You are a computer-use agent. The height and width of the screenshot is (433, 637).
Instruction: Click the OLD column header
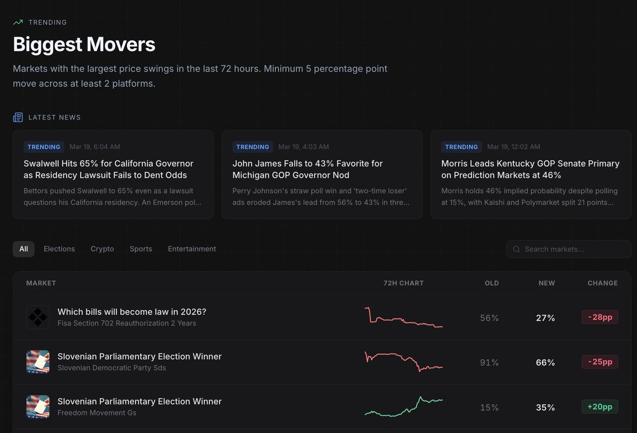(x=492, y=283)
